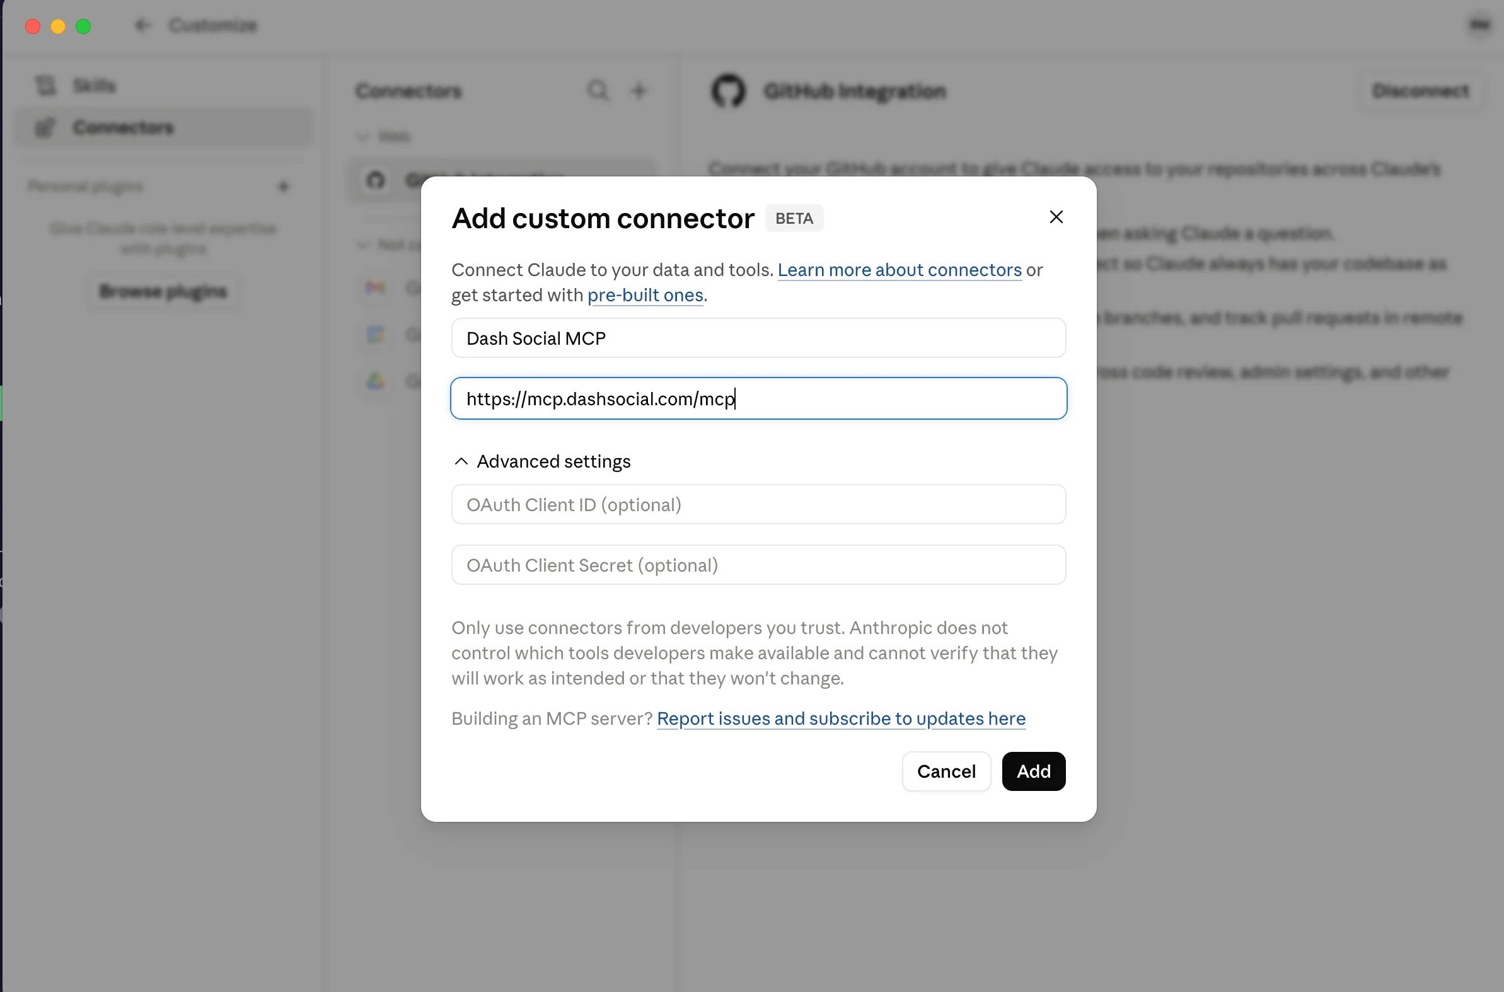Click the Connectors sidebar icon
Viewport: 1504px width, 992px height.
[45, 127]
